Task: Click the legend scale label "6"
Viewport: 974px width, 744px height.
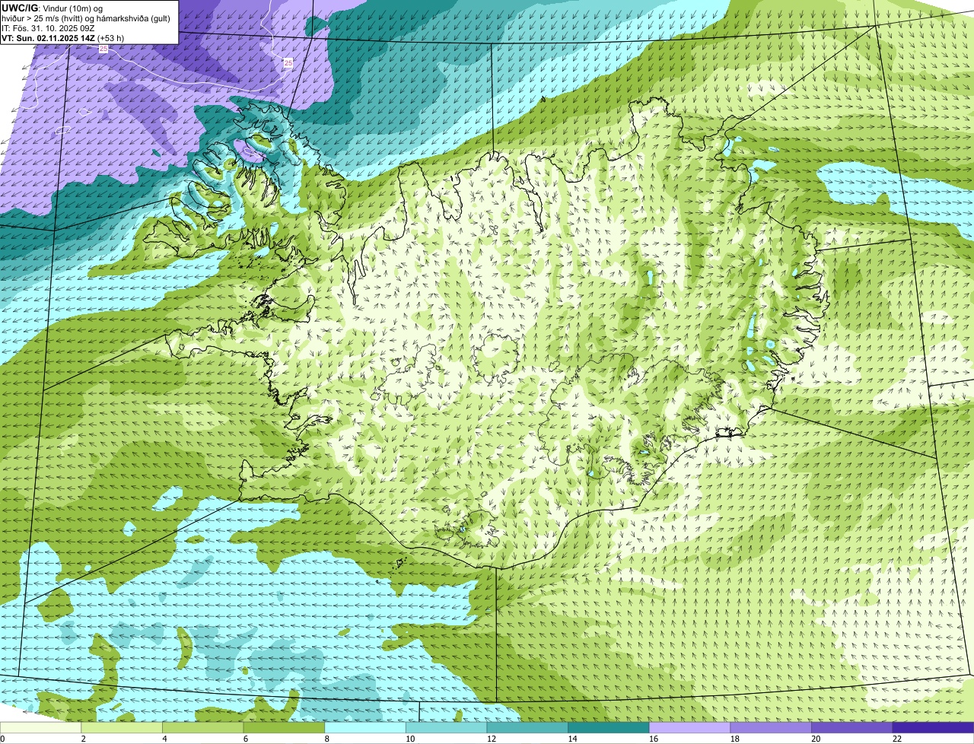Action: coord(246,739)
